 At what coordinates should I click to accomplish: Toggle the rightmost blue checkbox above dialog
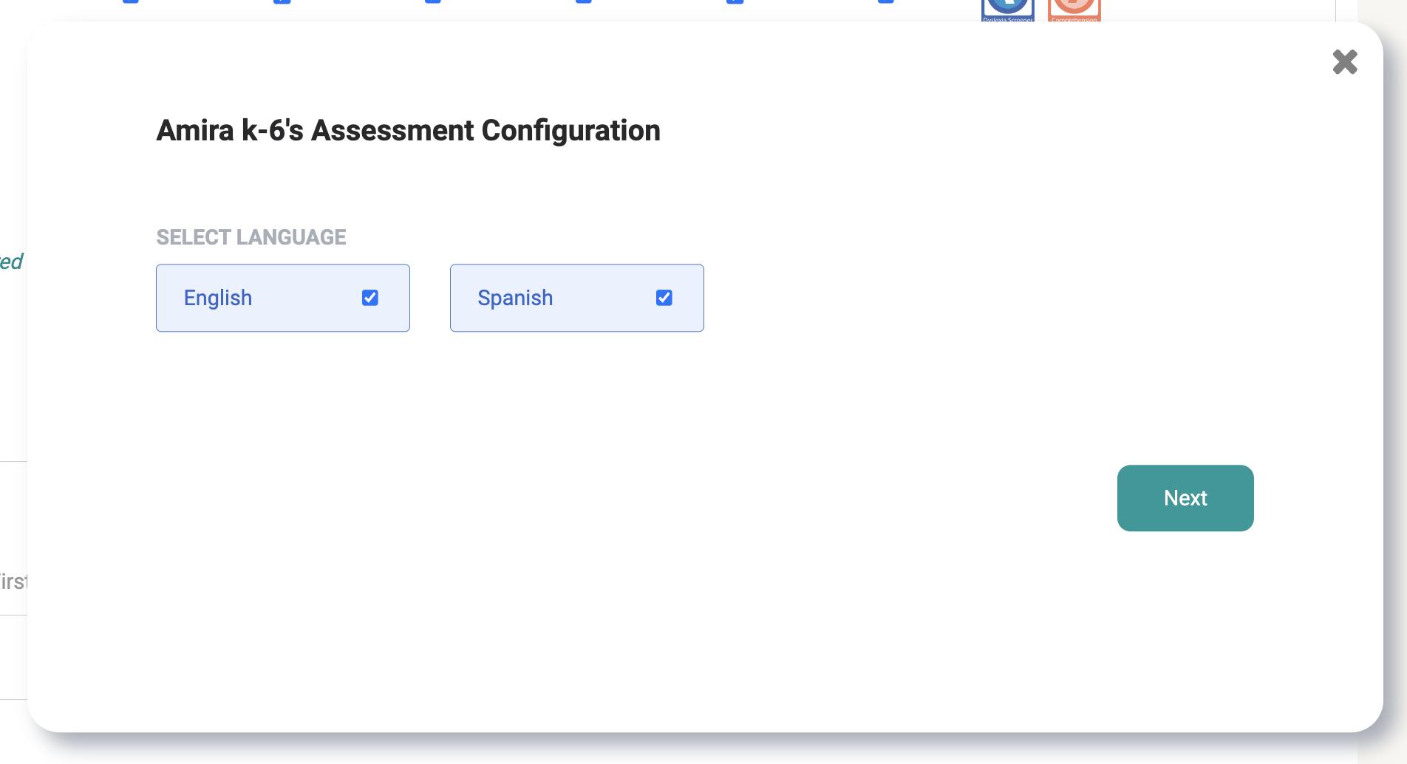pyautogui.click(x=885, y=1)
